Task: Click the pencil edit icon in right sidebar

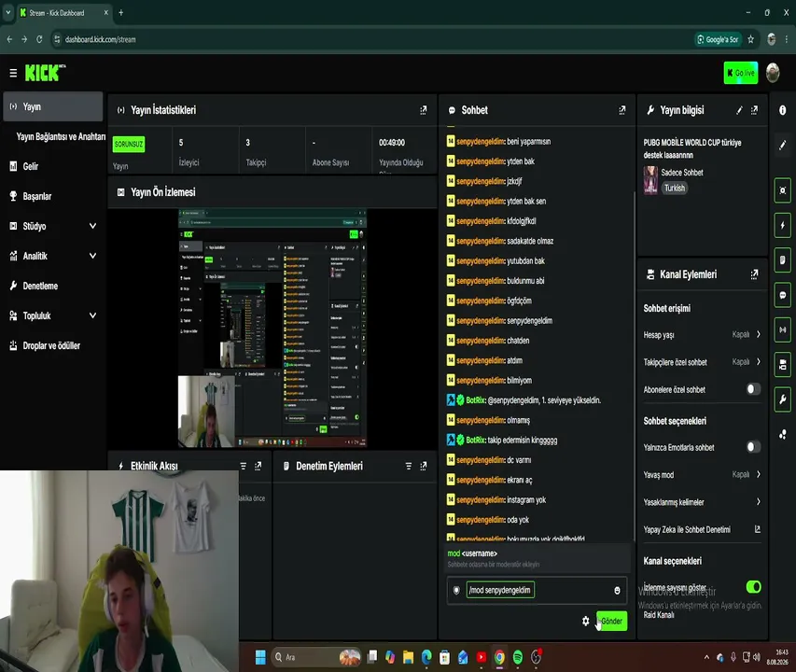Action: [782, 145]
